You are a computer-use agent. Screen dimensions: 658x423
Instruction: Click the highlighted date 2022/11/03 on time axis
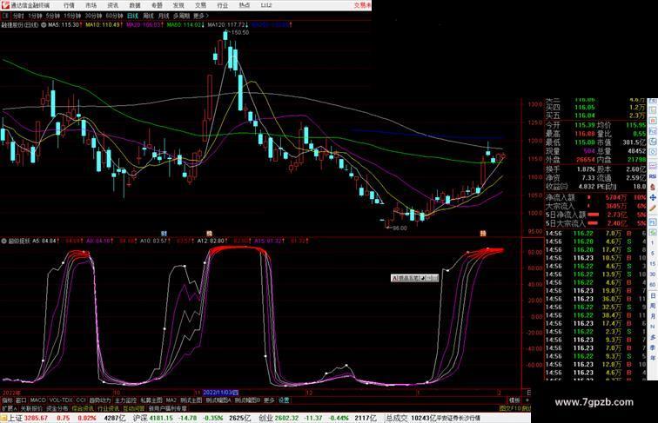click(x=221, y=393)
